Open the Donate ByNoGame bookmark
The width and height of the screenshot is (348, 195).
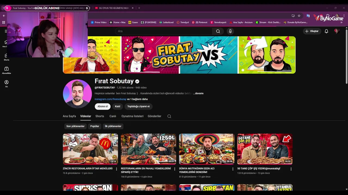point(295,22)
